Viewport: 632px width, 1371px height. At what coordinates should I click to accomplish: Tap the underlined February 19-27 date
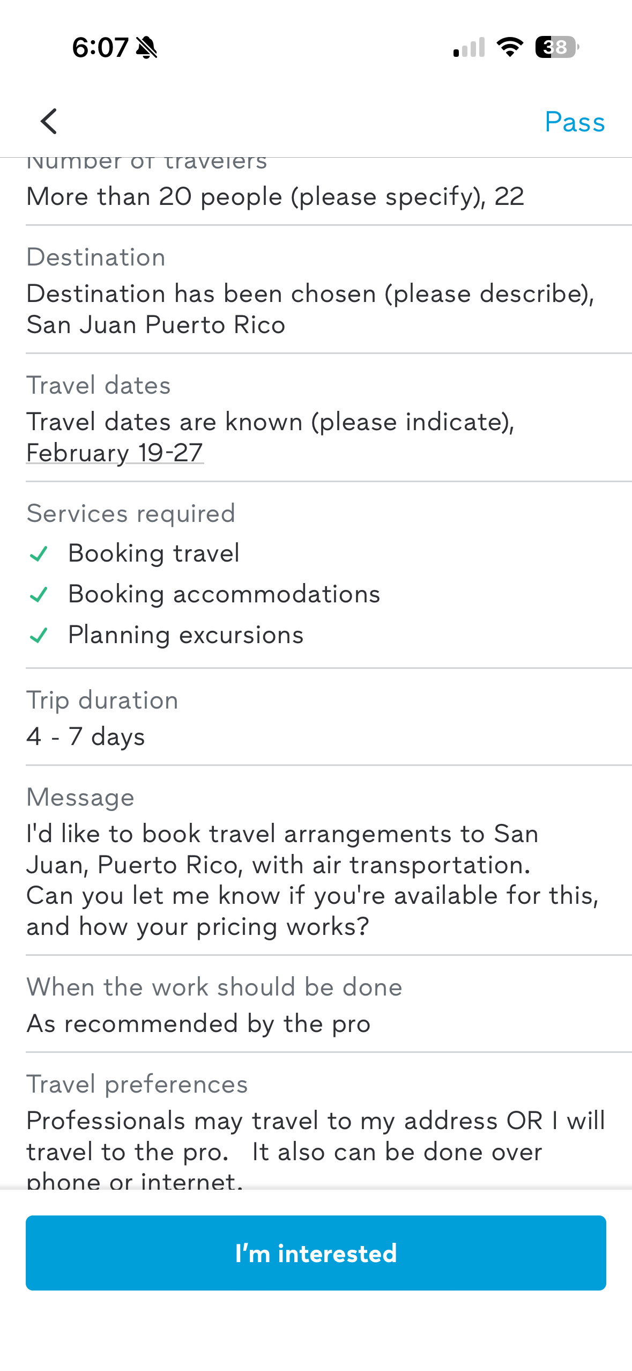115,453
